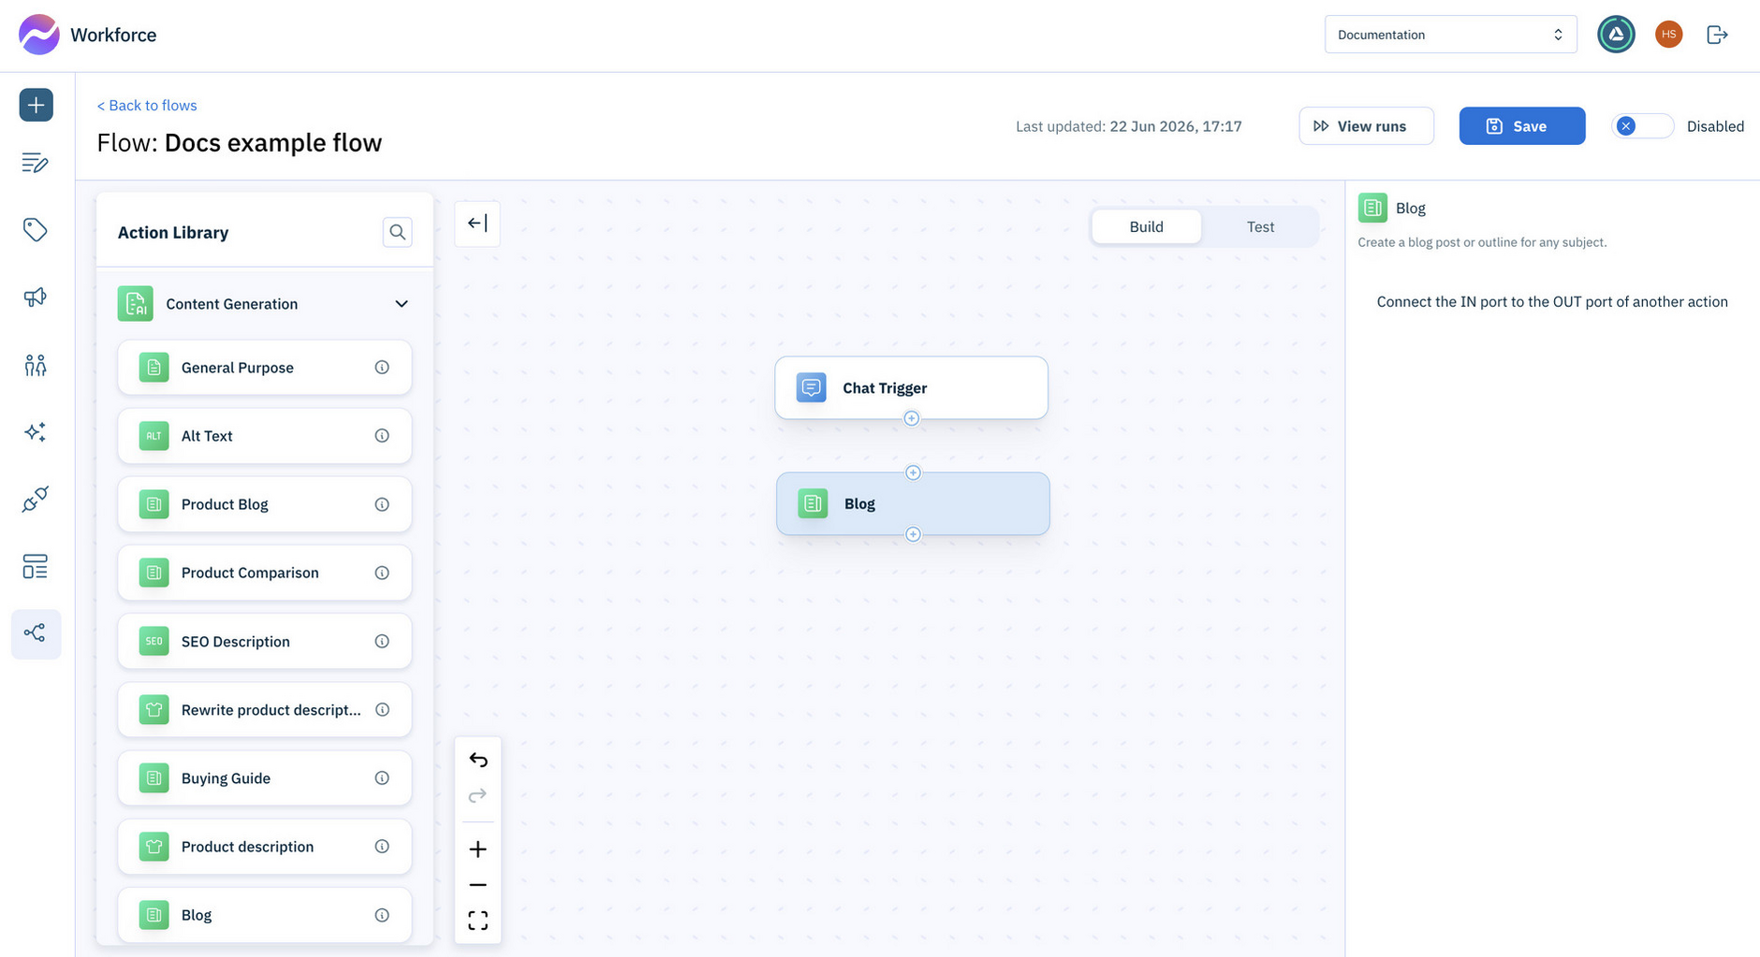Screen dimensions: 1760x957
Task: Open the plug integrations sidebar icon
Action: pos(36,500)
